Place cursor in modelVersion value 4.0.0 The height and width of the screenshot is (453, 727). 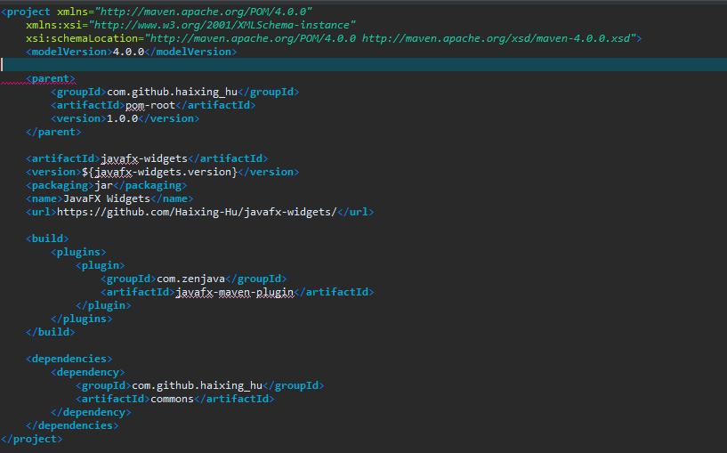[x=128, y=52]
